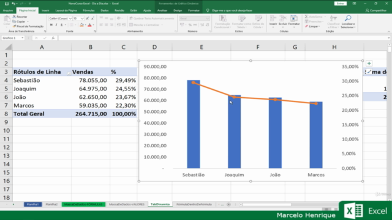Open the Analisar chart tools tab

pyautogui.click(x=162, y=10)
